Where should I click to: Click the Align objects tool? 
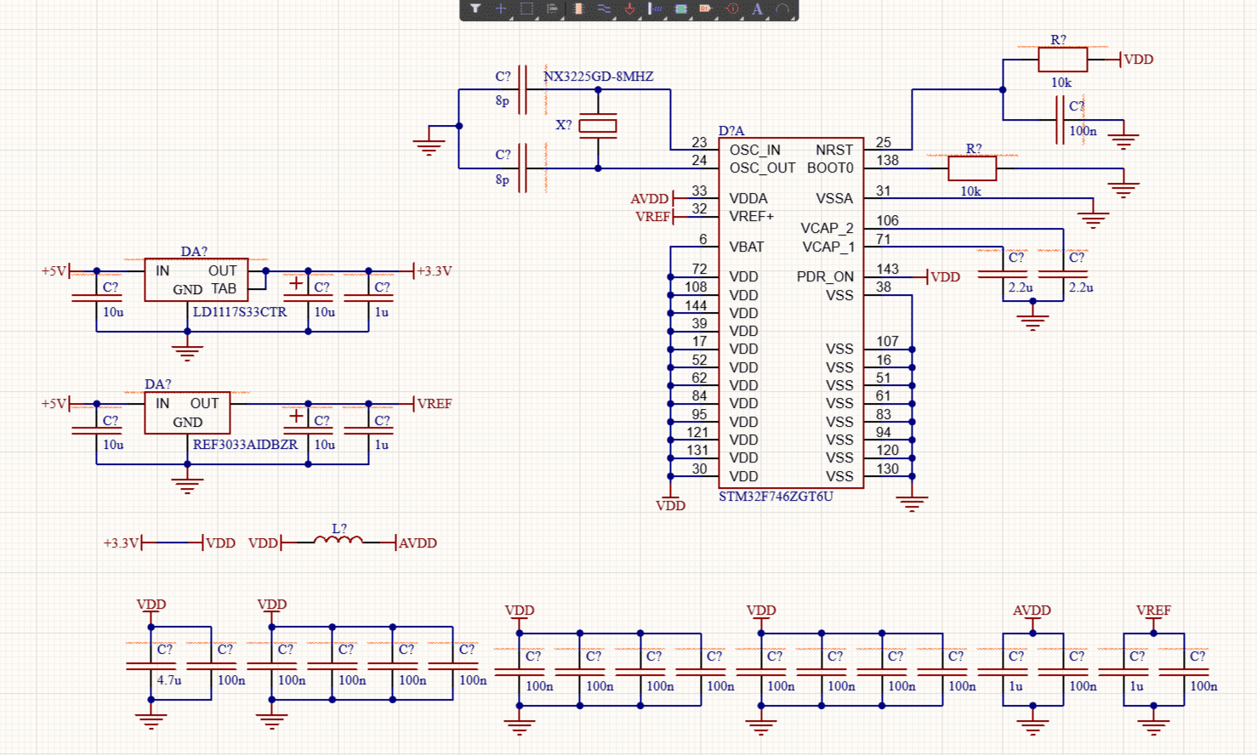[552, 9]
